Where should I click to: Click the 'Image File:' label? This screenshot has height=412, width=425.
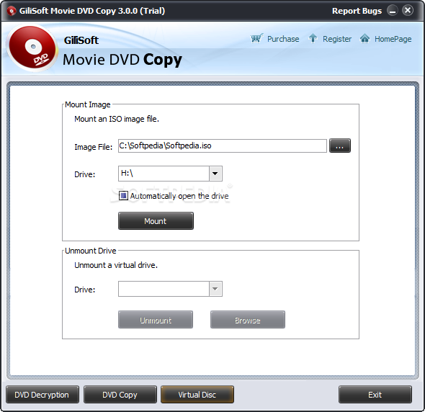(x=93, y=147)
